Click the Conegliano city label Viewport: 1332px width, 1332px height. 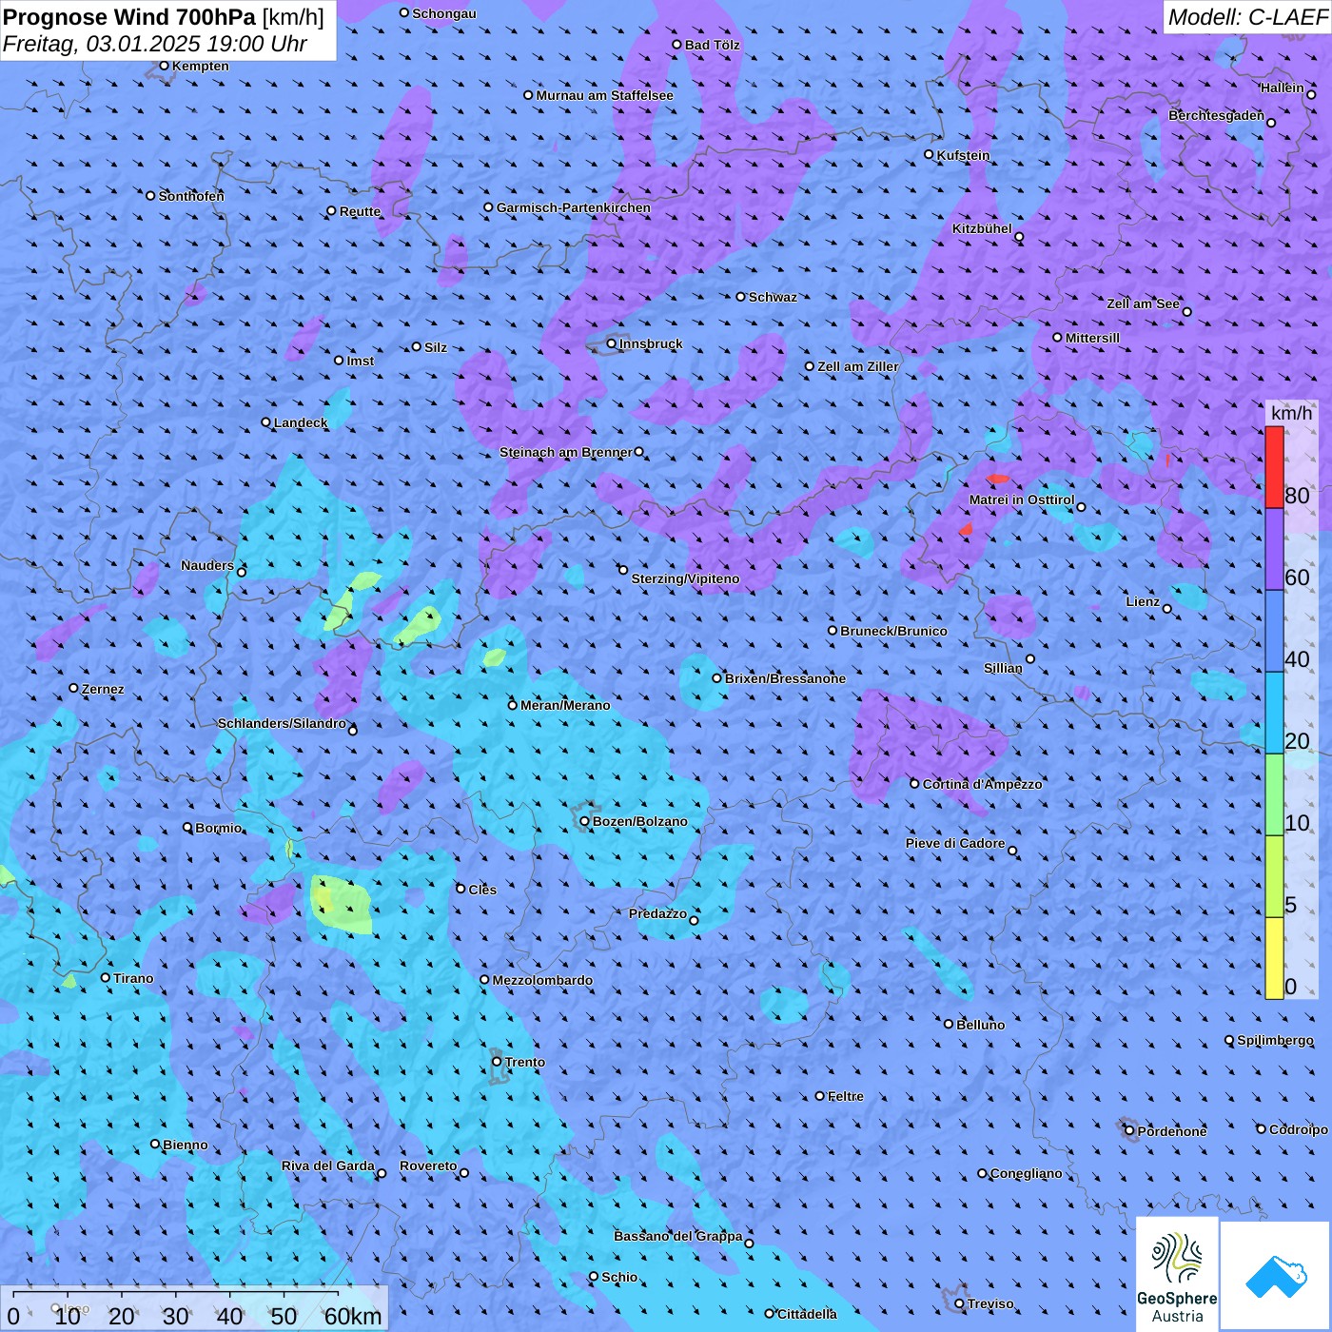1026,1173
